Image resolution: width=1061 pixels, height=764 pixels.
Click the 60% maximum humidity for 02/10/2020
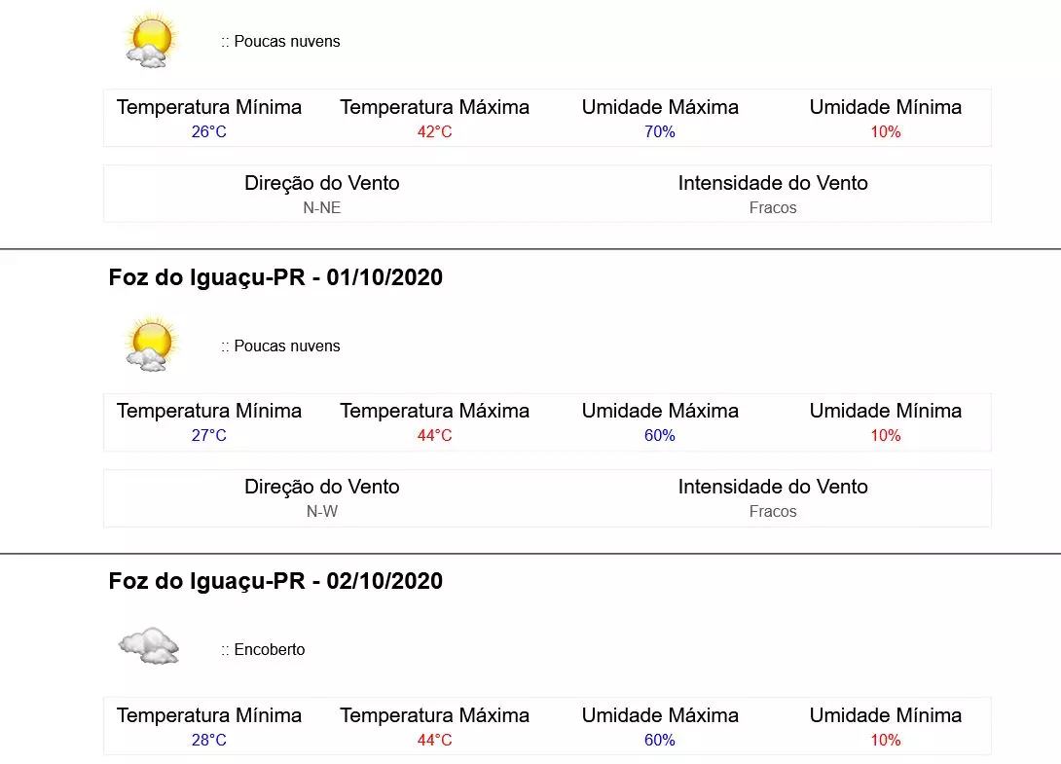(x=660, y=741)
